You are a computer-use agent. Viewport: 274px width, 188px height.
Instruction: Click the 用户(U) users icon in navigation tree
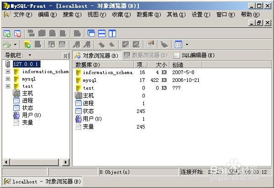tap(16, 115)
